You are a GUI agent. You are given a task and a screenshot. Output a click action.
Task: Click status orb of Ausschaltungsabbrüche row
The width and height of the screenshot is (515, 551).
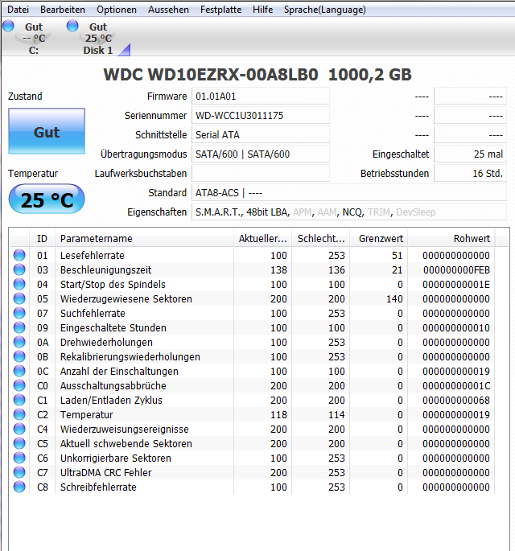click(x=19, y=385)
